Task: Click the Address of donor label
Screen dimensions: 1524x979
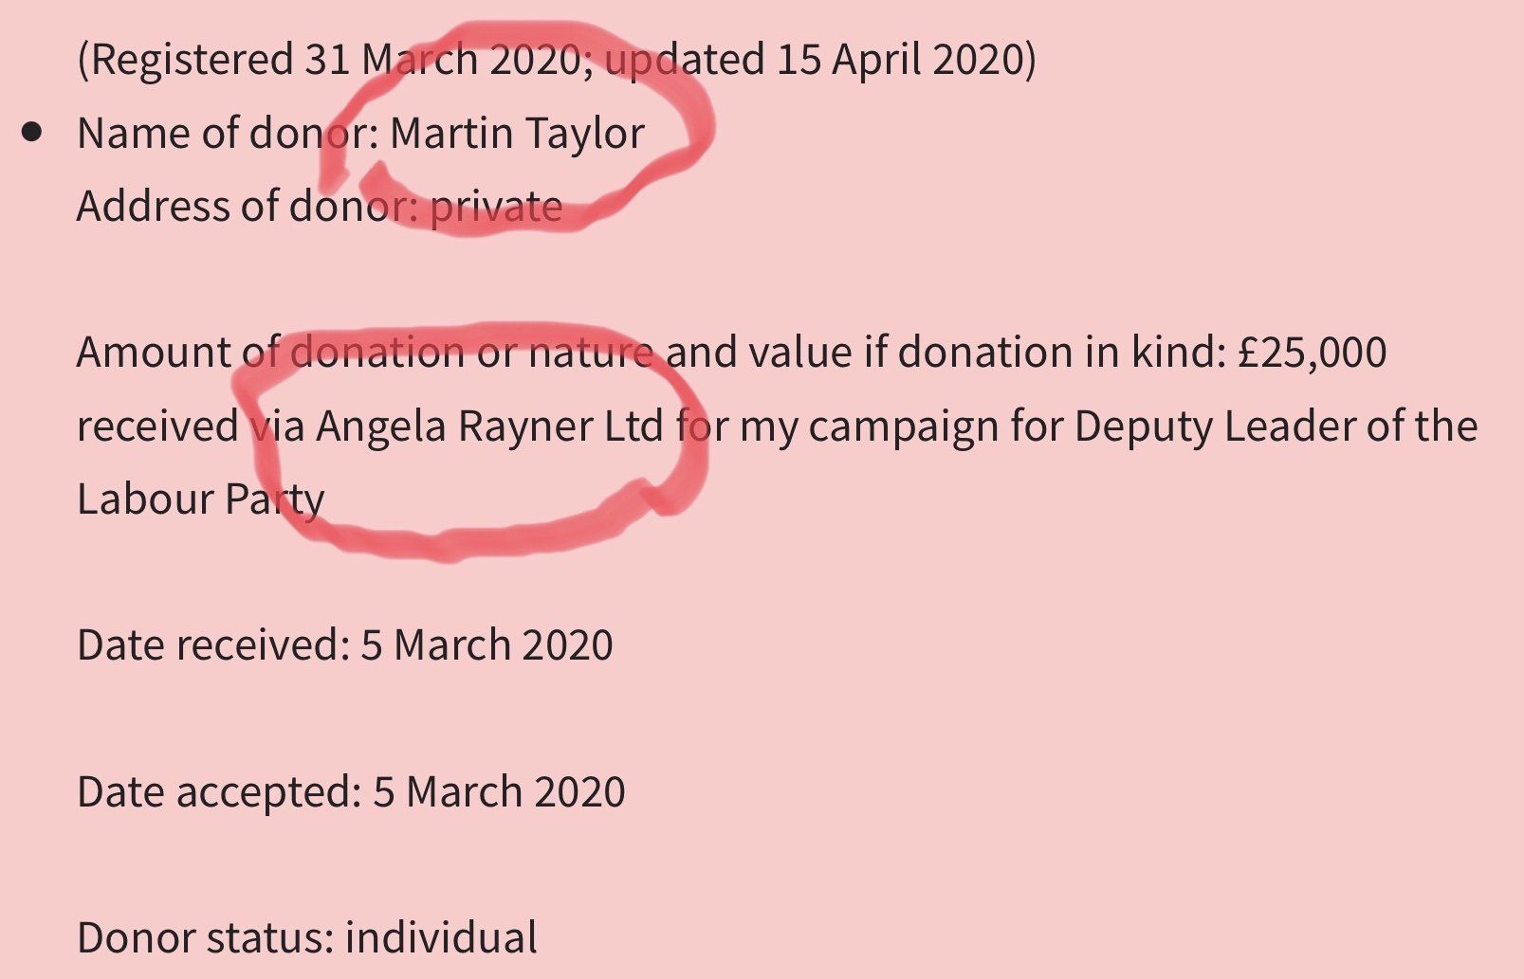Action: click(x=248, y=206)
